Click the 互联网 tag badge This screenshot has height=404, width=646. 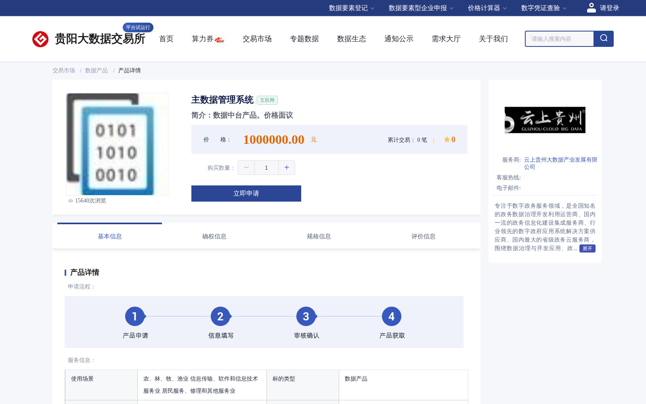click(267, 100)
